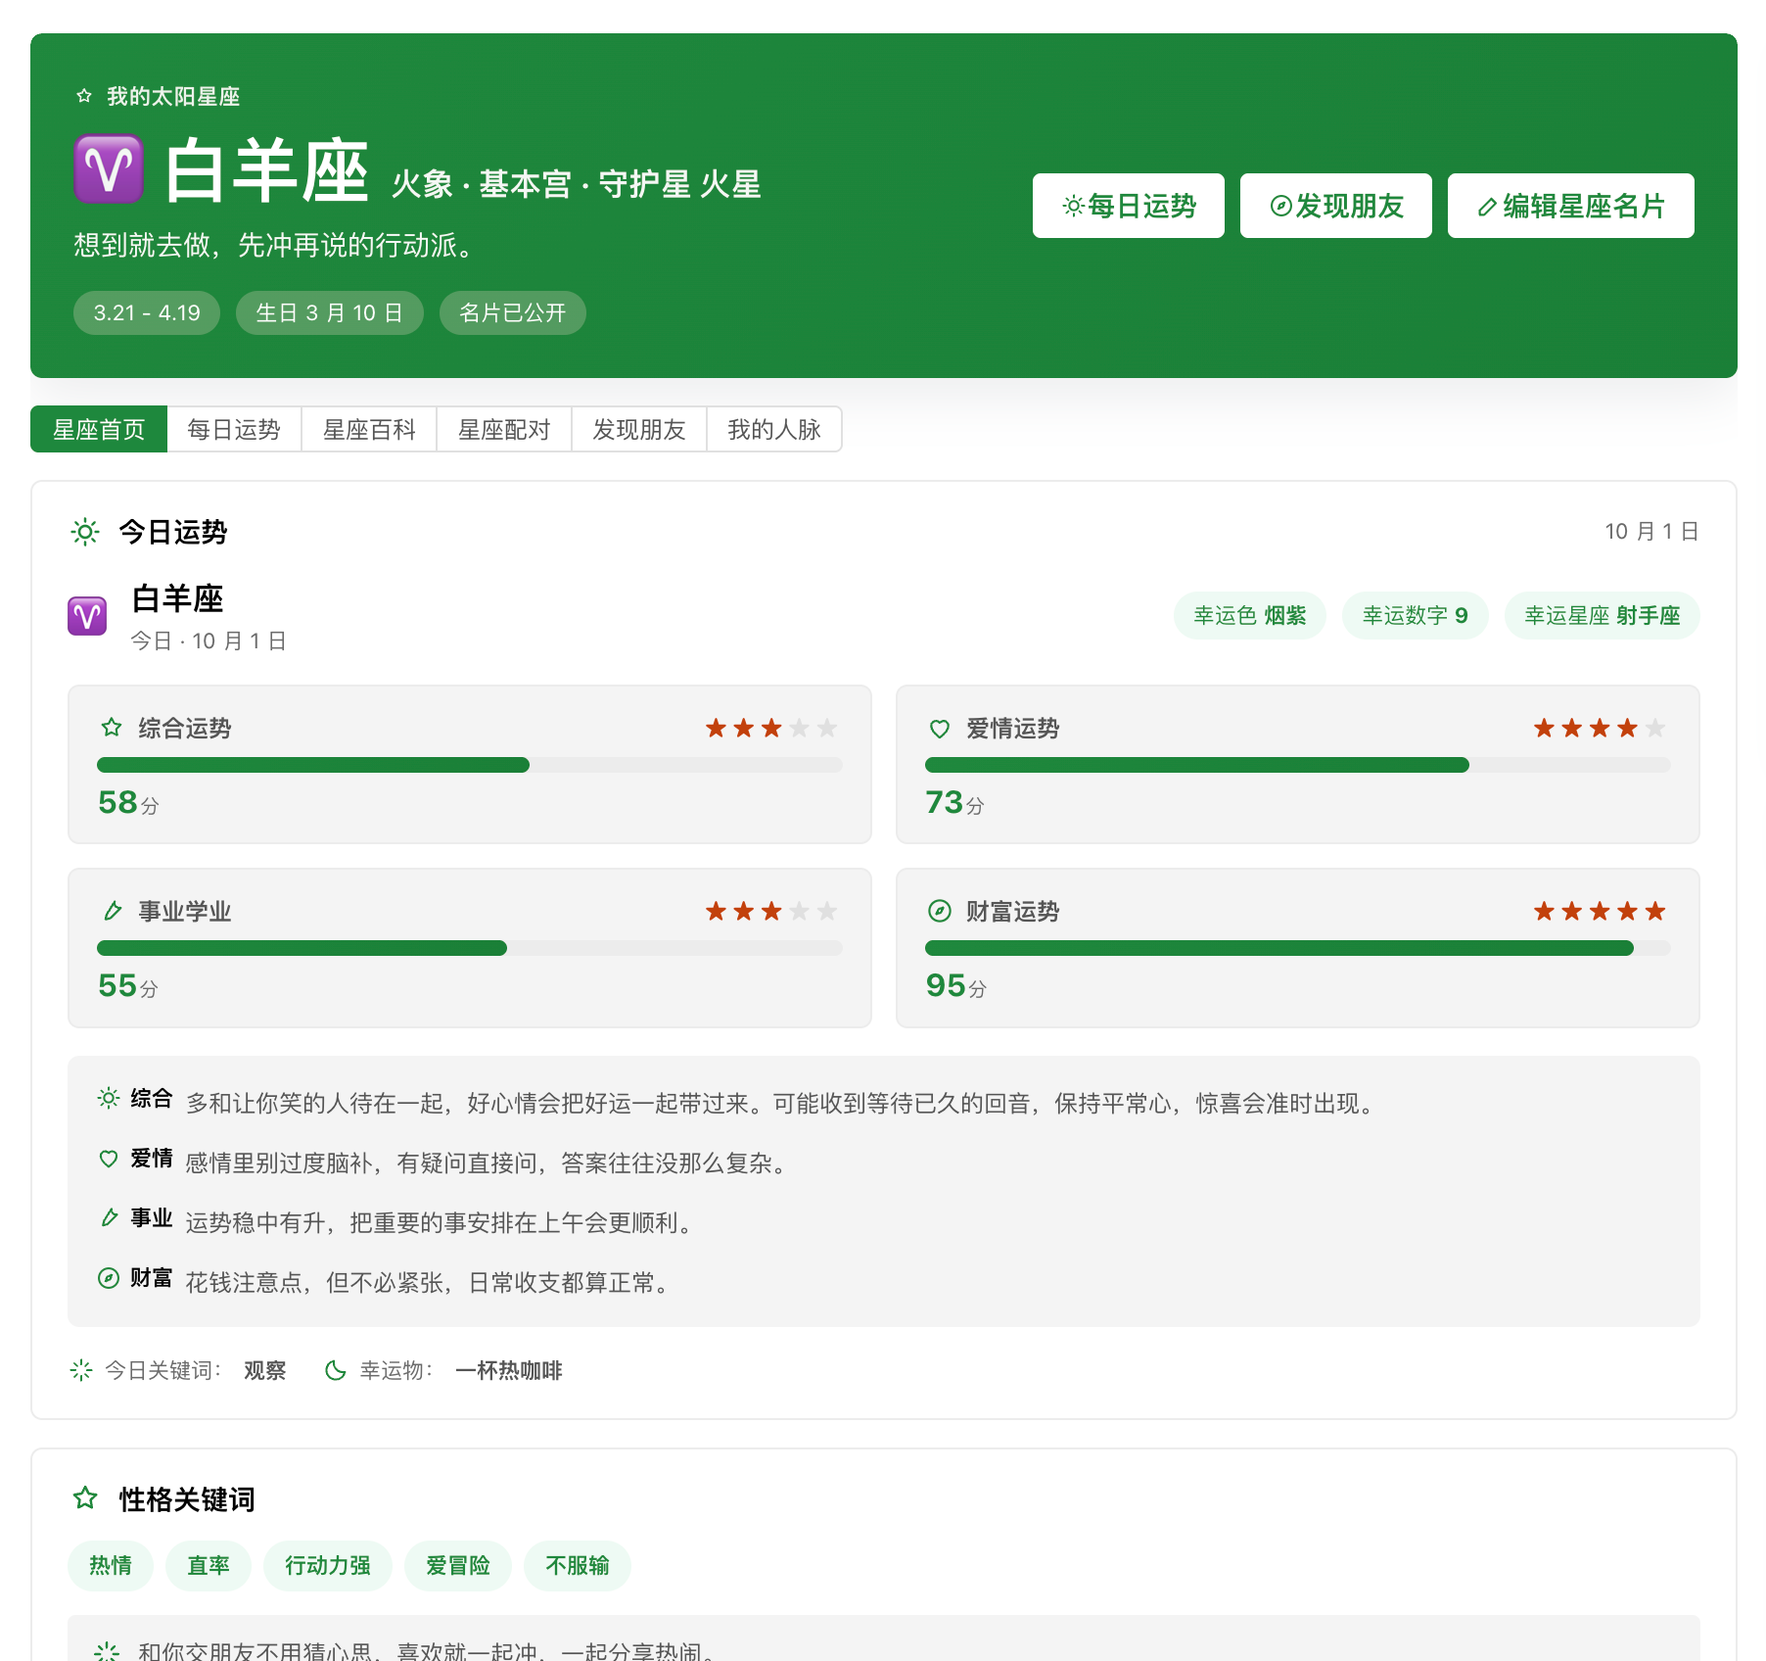Viewport: 1766px width, 1661px height.
Task: Click compass icon in 财富 description row
Action: [x=109, y=1278]
